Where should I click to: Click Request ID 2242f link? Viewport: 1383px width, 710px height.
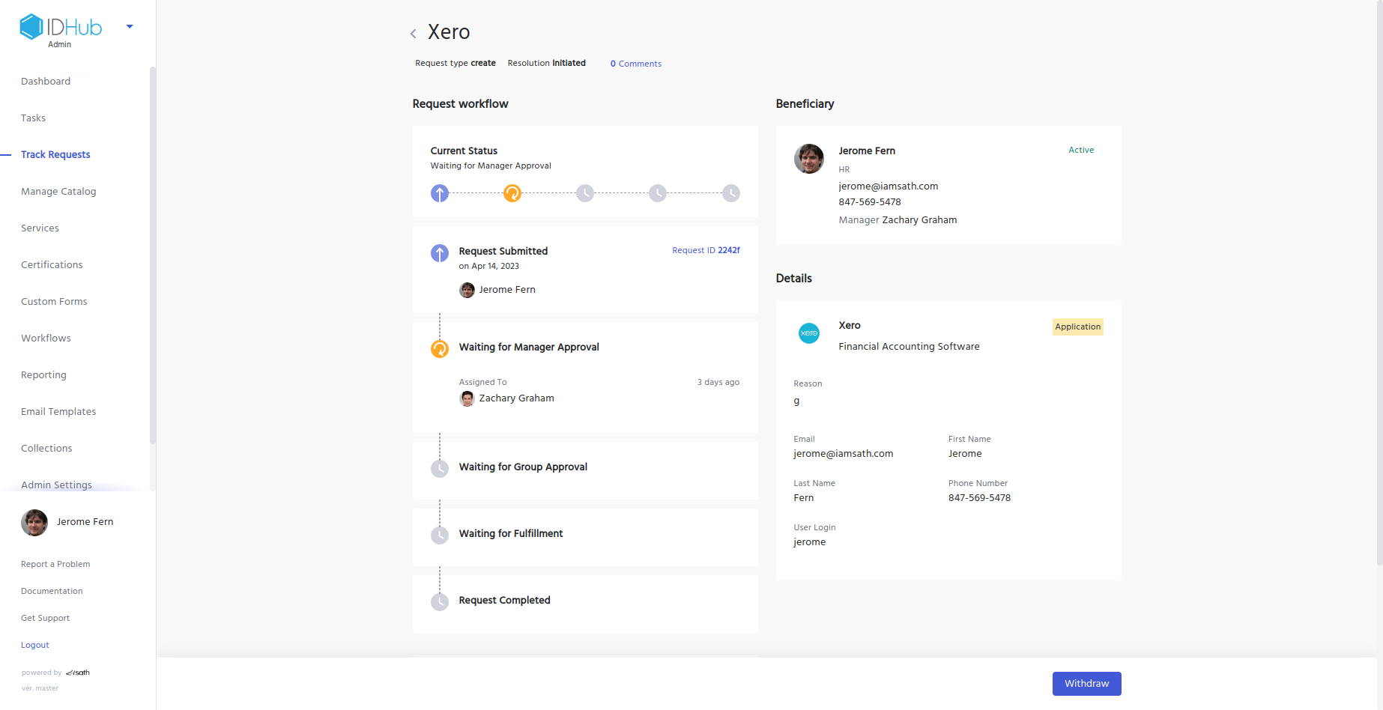coord(706,250)
